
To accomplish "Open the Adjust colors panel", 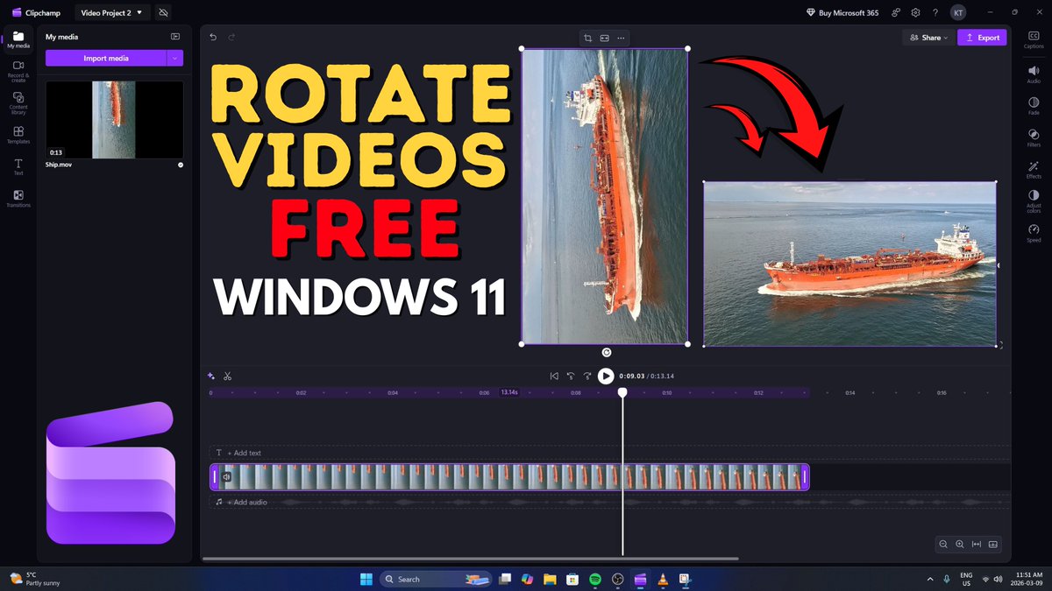I will pyautogui.click(x=1034, y=201).
